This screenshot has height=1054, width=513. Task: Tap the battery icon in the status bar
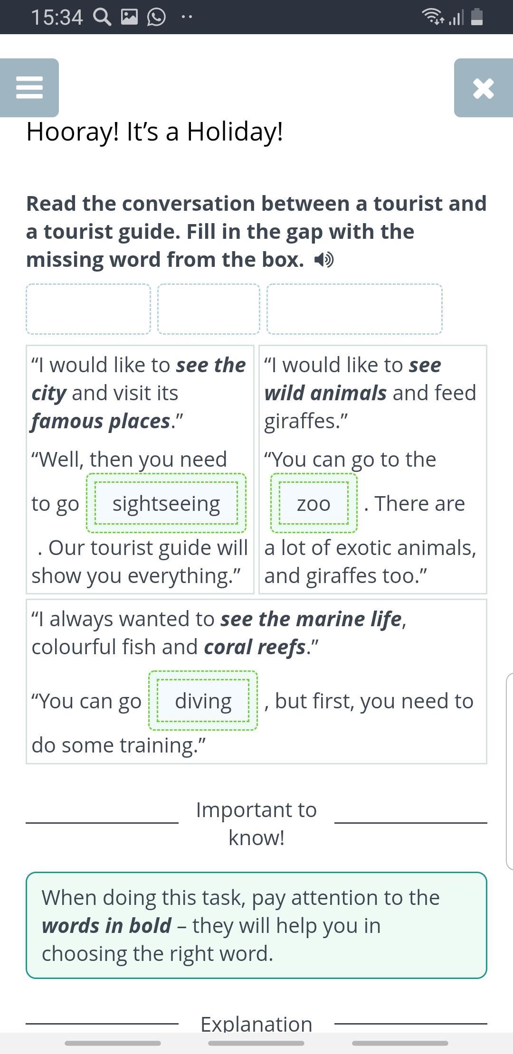pos(476,17)
